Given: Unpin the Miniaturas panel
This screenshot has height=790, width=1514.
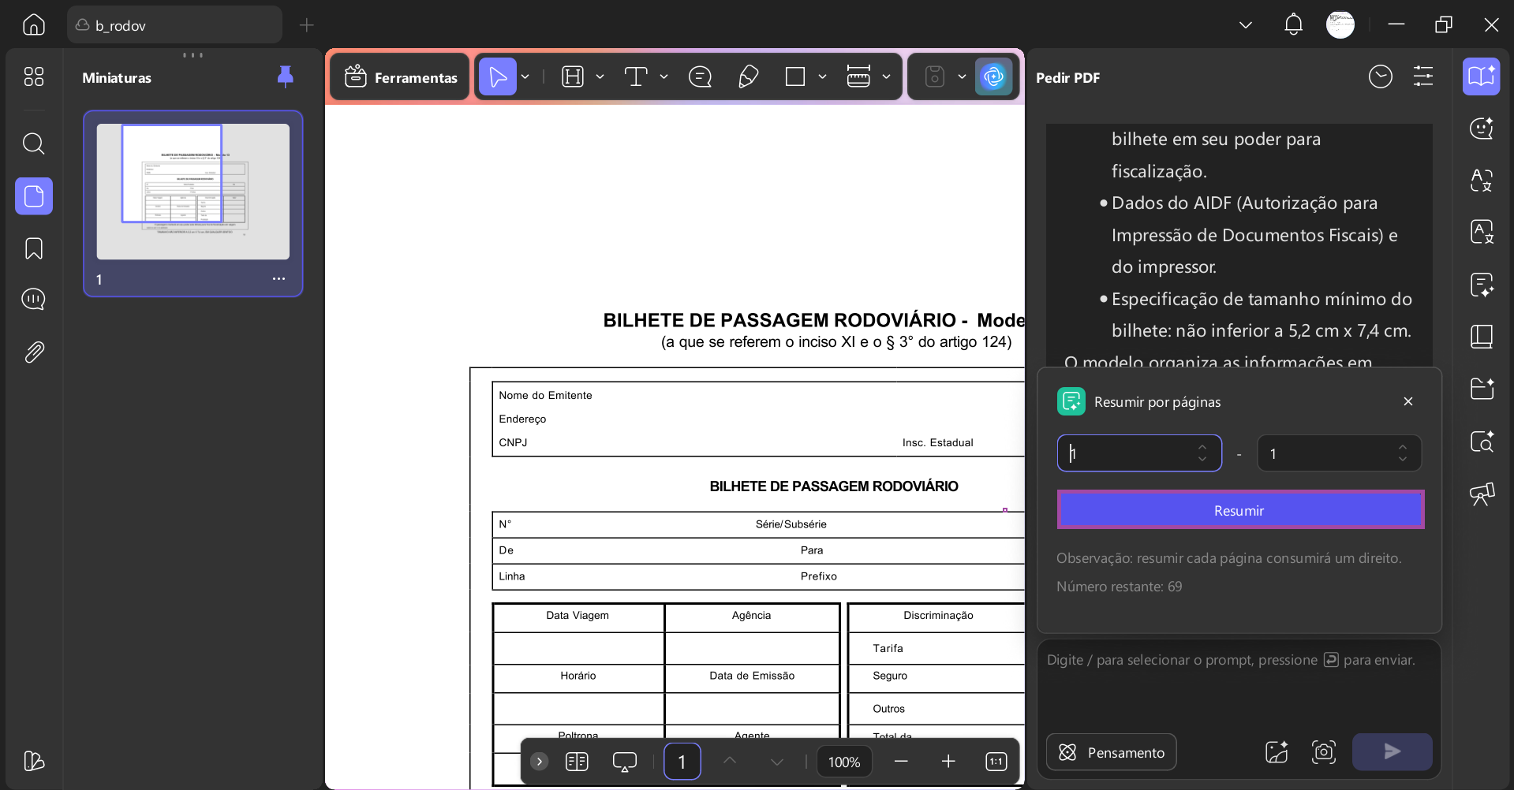Looking at the screenshot, I should click(x=285, y=76).
